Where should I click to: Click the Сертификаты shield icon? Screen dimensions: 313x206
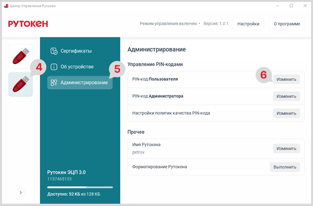click(54, 51)
